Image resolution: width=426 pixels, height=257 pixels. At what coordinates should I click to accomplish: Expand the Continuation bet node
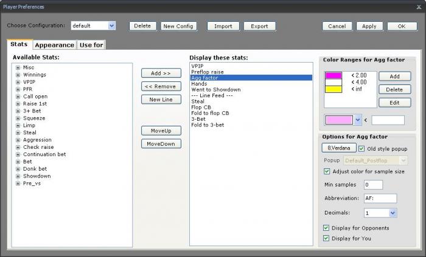(18, 154)
